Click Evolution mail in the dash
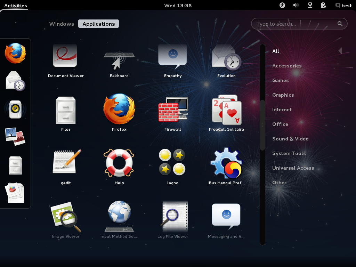The width and height of the screenshot is (356, 267). [x=15, y=81]
